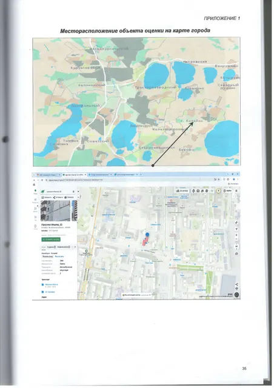
Task: Zoom in the map with plus
Action: point(236,235)
